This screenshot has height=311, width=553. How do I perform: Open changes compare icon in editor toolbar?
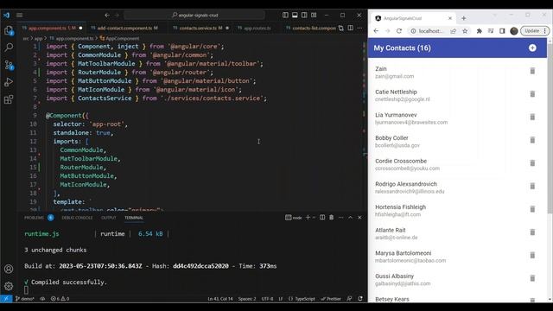pos(341,28)
